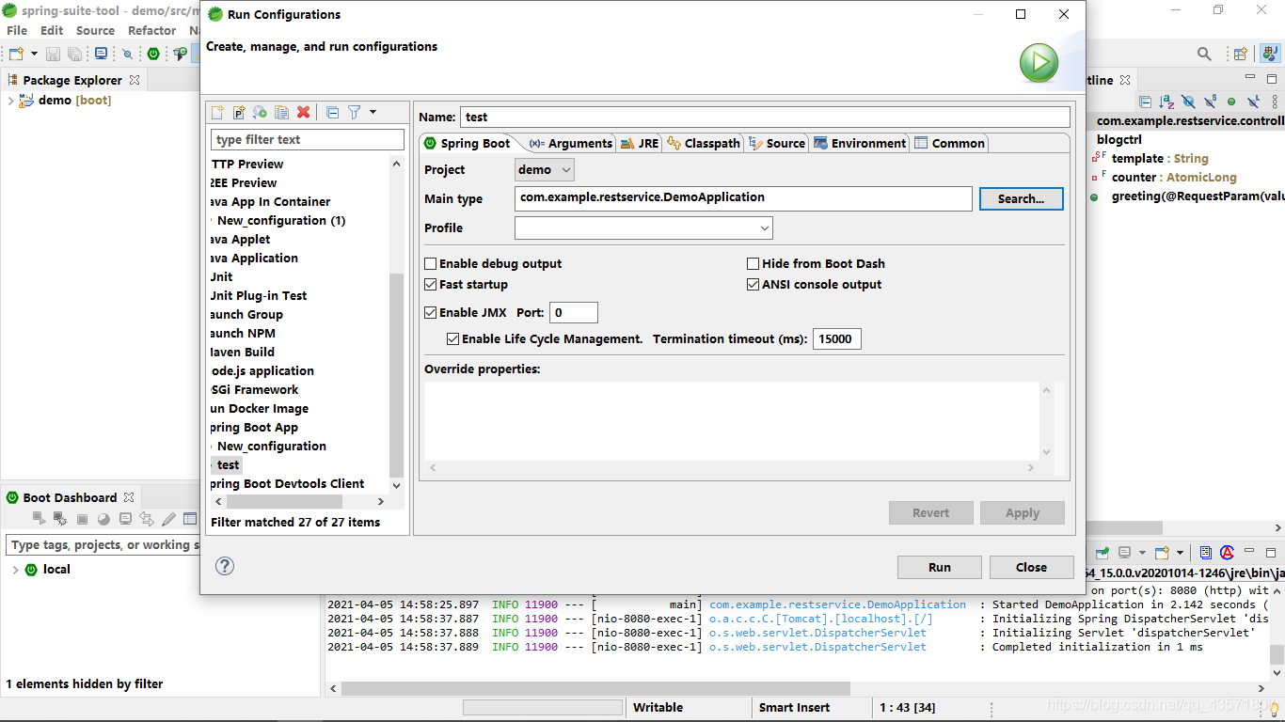
Task: Open the Project dropdown showing demo
Action: [x=545, y=170]
